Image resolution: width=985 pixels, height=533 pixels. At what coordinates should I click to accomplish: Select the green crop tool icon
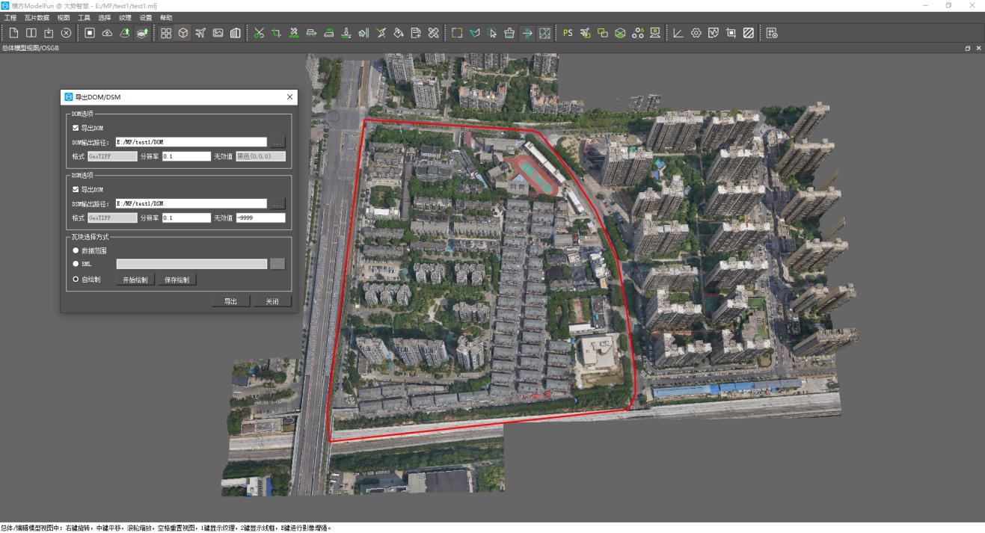click(x=276, y=33)
